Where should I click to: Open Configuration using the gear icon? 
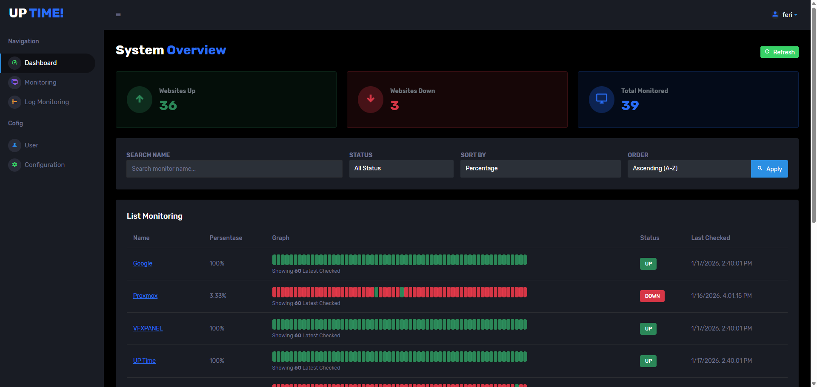[14, 165]
